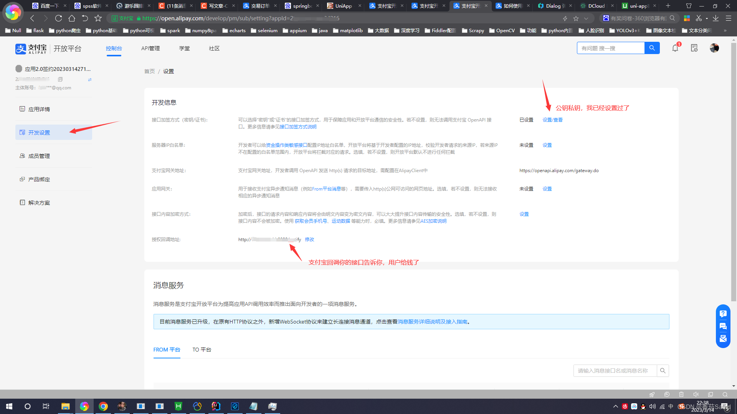The width and height of the screenshot is (737, 414).
Task: Open the volume control in system tray
Action: point(653,406)
